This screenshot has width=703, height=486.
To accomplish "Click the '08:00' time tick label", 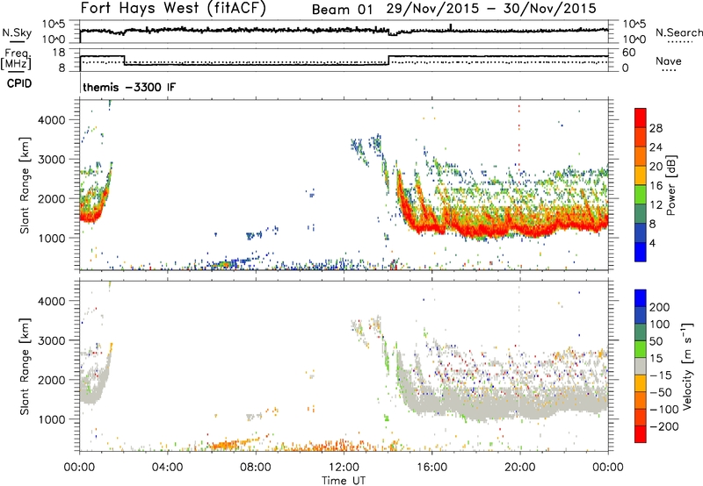I will pyautogui.click(x=256, y=468).
